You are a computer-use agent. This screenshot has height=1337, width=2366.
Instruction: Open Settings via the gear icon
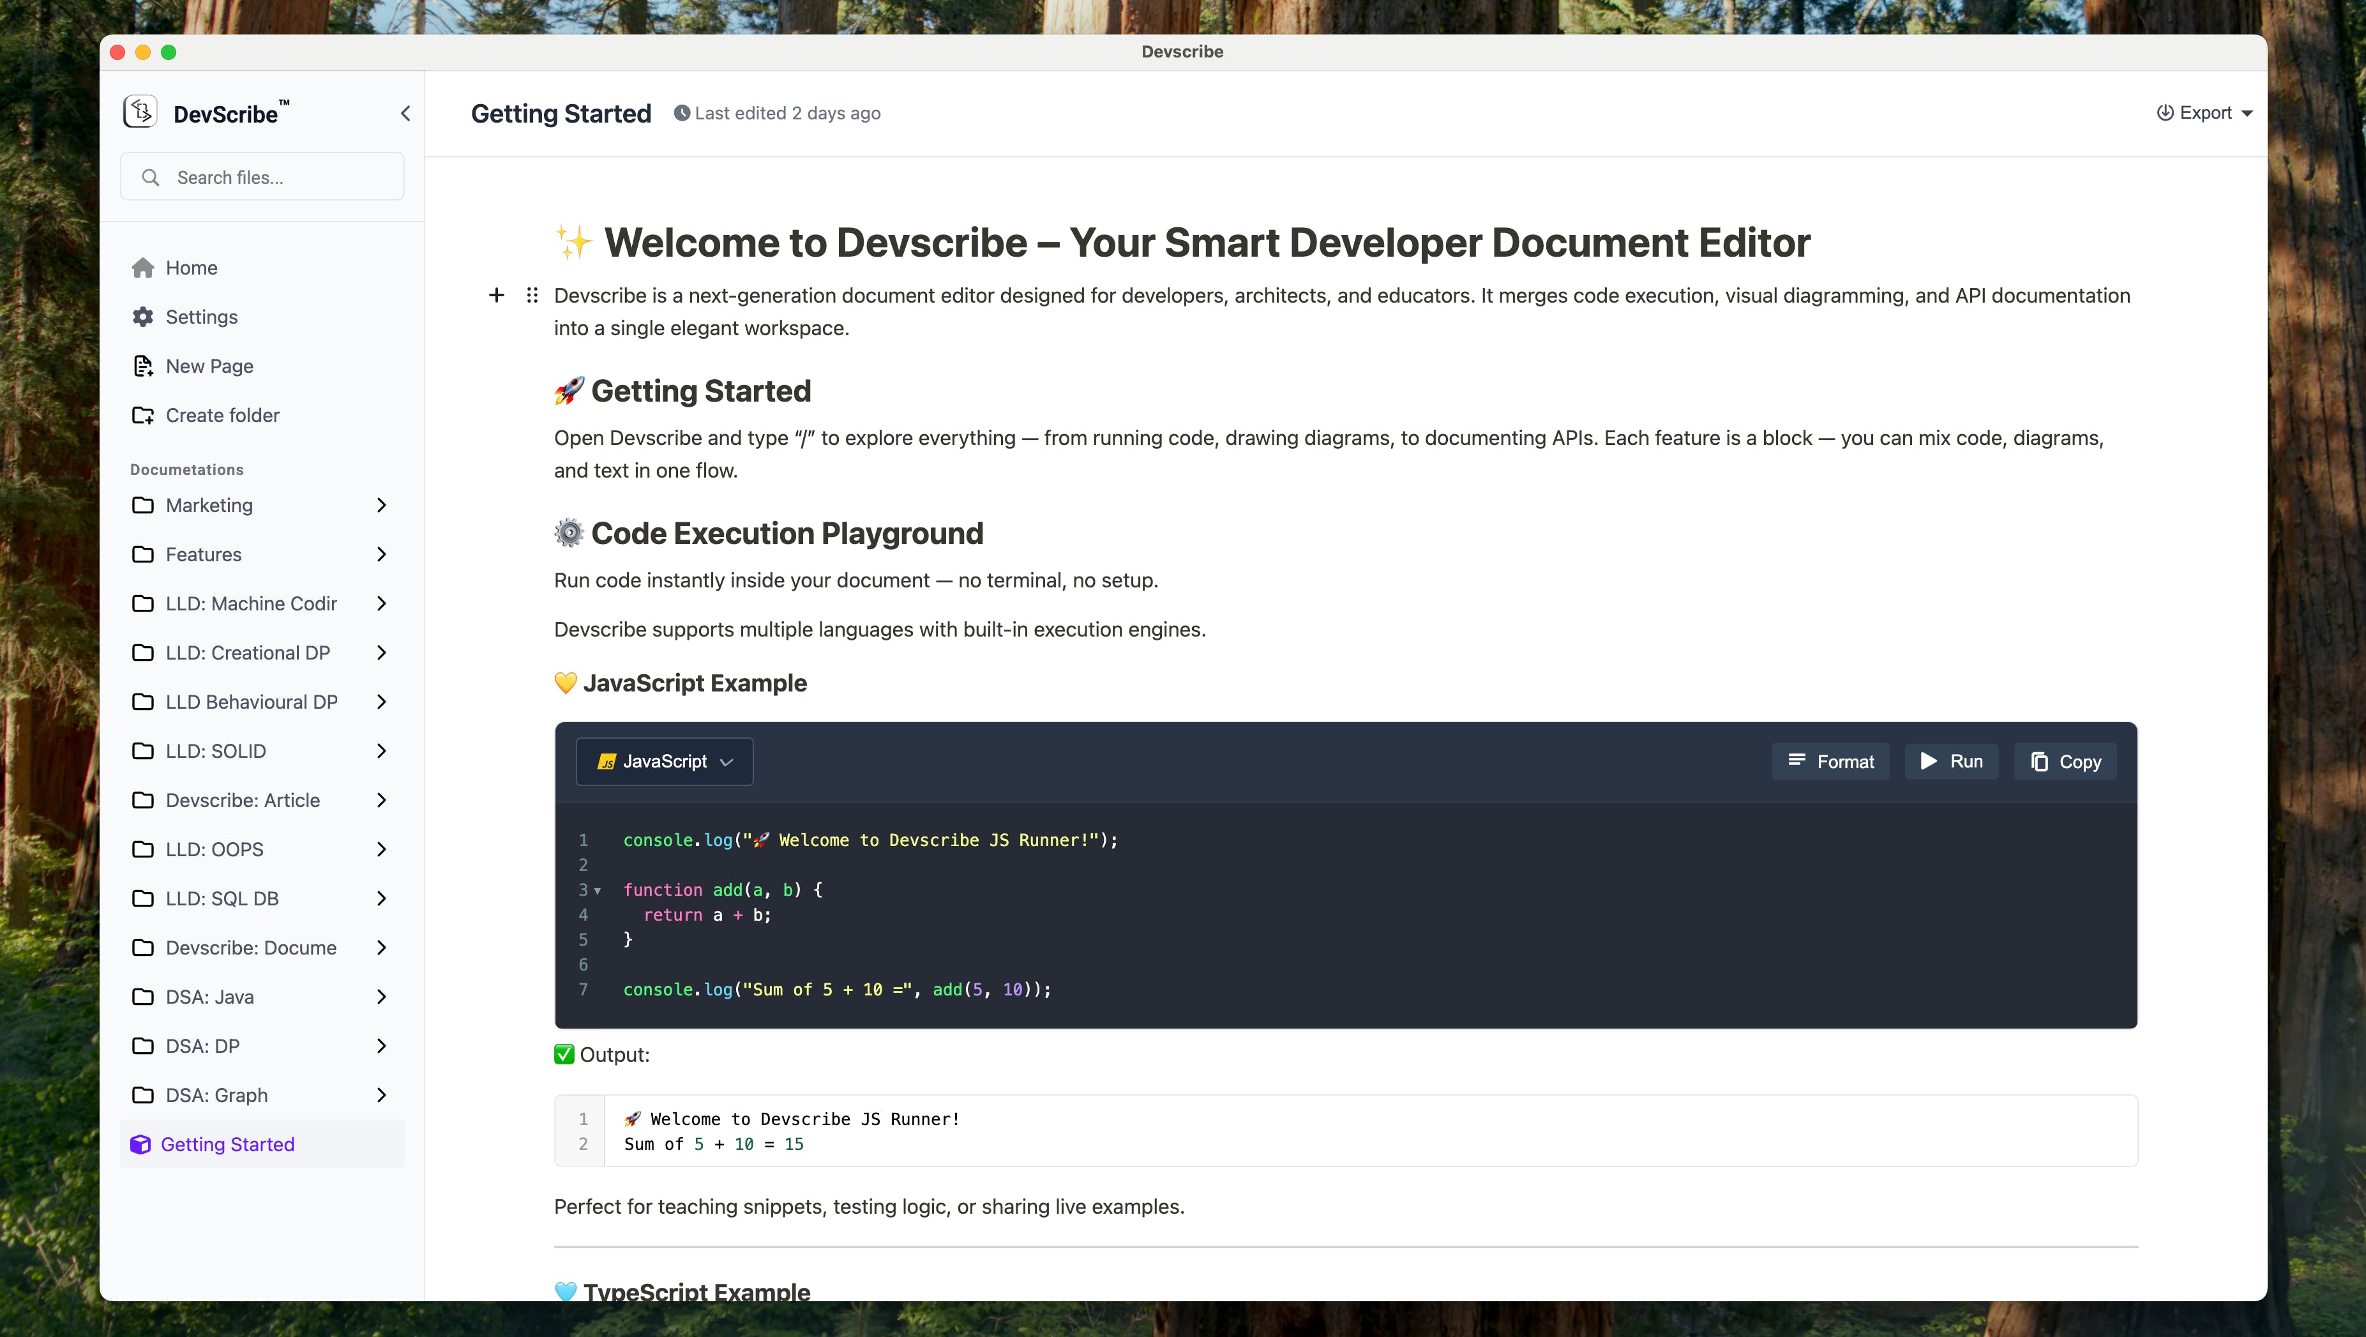tap(143, 317)
